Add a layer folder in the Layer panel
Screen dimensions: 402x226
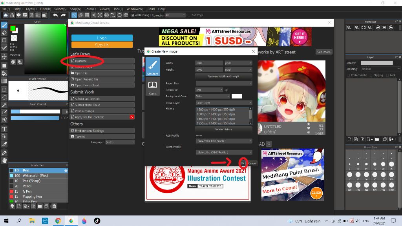click(377, 139)
